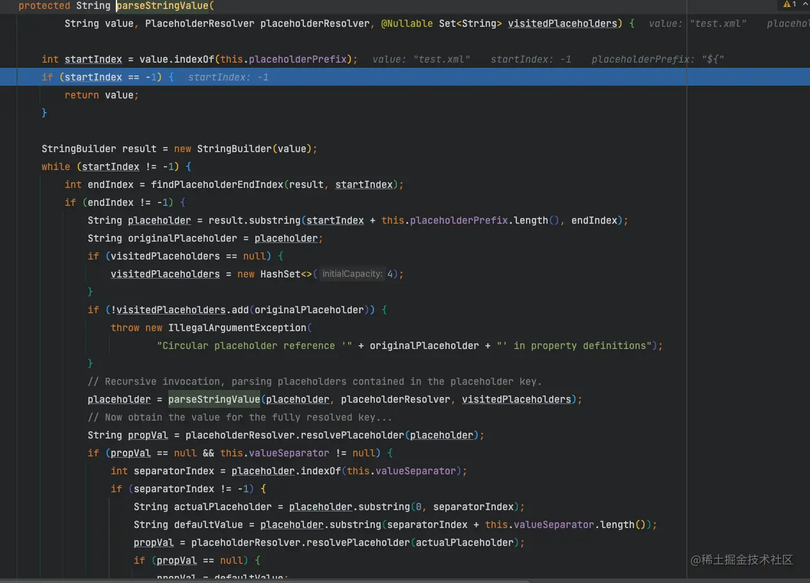Image resolution: width=810 pixels, height=583 pixels.
Task: Click 'String actualPlaceholder' declaration
Action: (203, 506)
